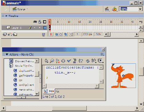Click frame 20 on the timeline ruler

(90, 22)
